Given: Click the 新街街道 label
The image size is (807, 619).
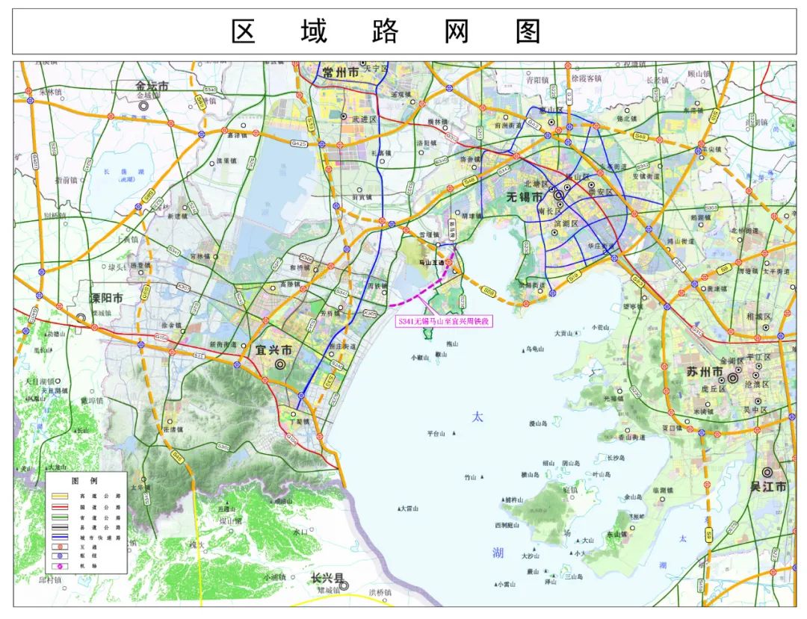Looking at the screenshot, I should tap(223, 344).
